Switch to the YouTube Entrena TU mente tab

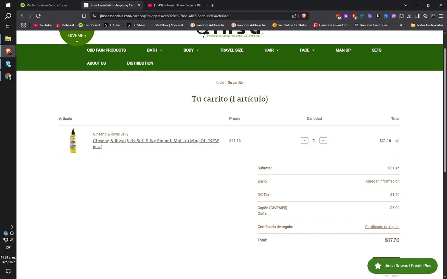(x=176, y=5)
